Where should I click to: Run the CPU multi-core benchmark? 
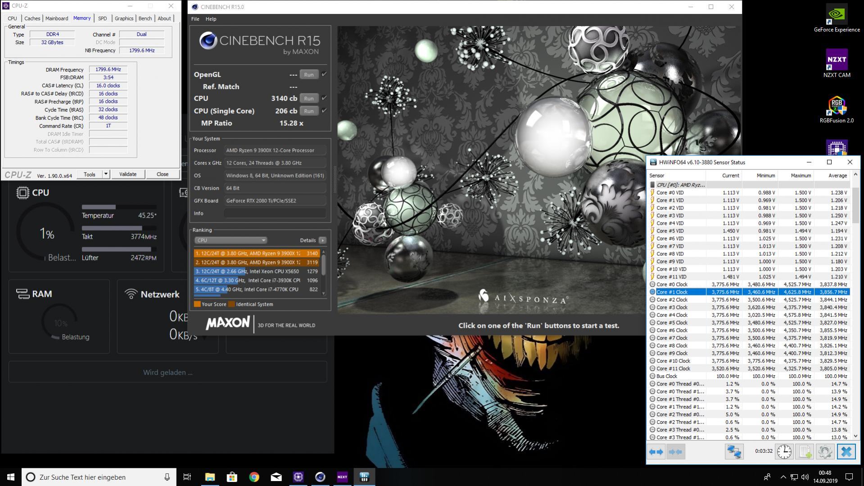coord(309,98)
